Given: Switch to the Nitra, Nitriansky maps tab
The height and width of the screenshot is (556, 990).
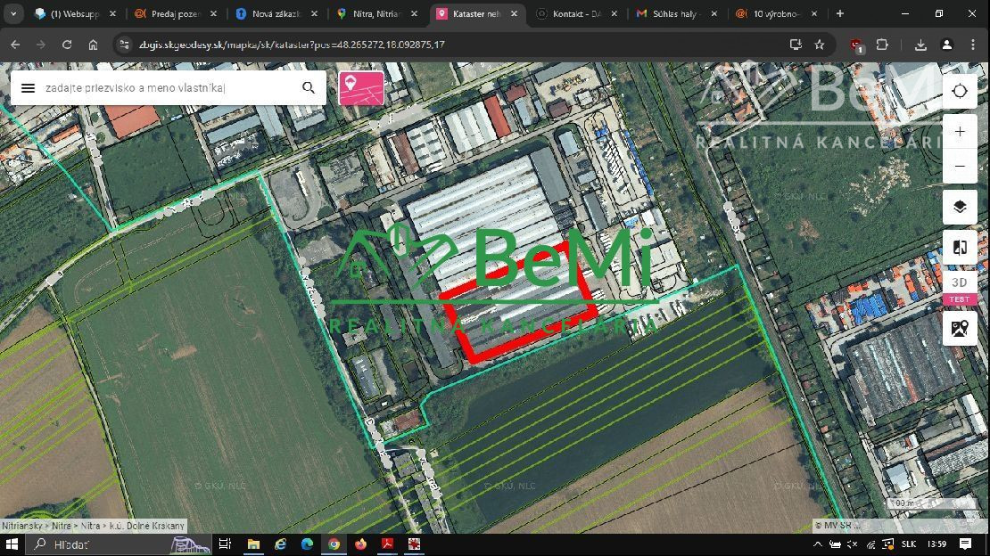Looking at the screenshot, I should (x=375, y=13).
